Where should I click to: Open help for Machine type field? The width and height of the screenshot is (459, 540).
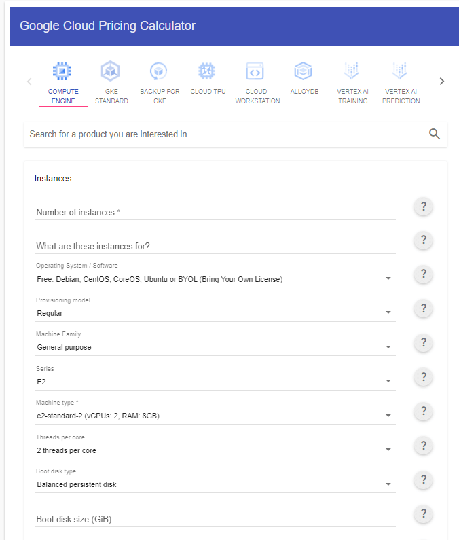424,411
